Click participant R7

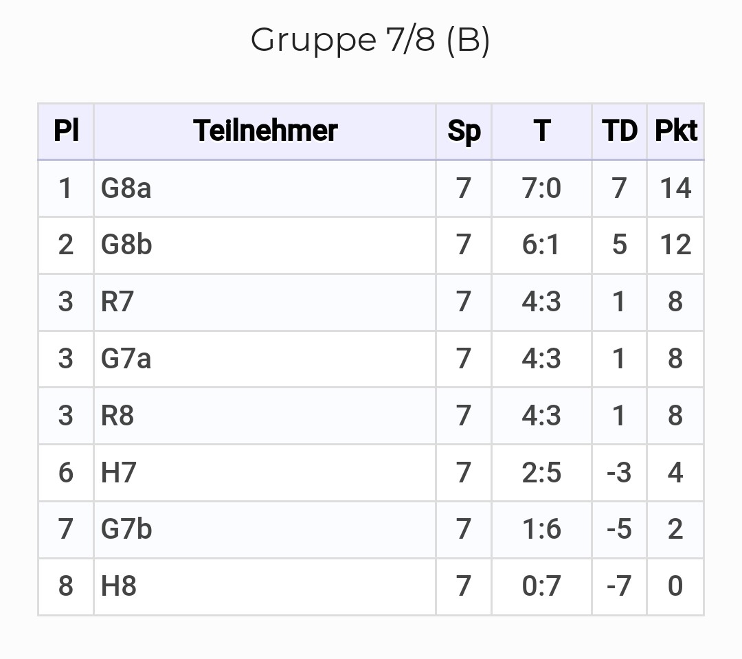click(117, 302)
